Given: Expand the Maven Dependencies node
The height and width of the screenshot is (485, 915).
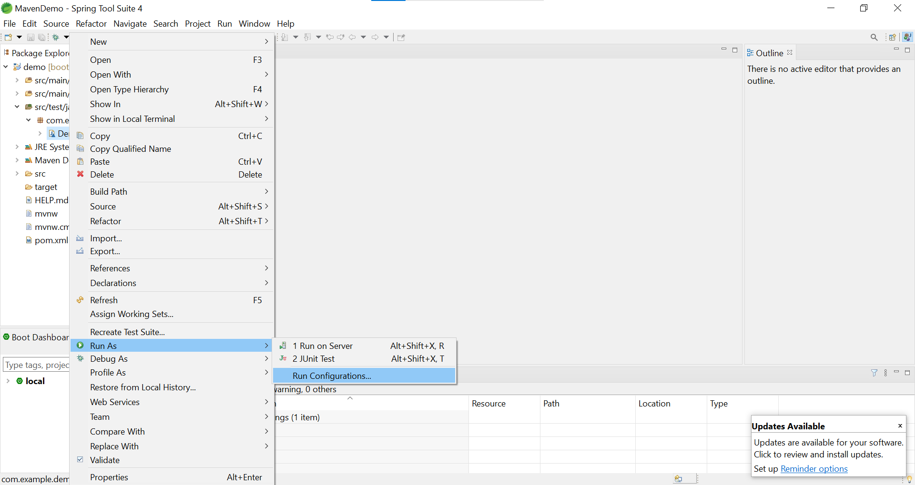Looking at the screenshot, I should click(17, 160).
